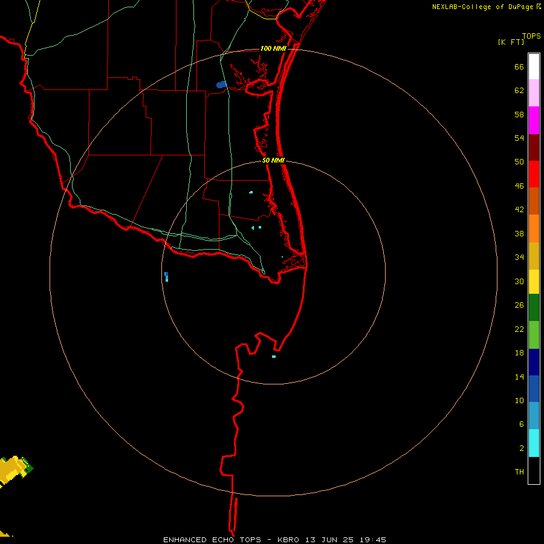Click the '66' legend value
The width and height of the screenshot is (544, 544).
pyautogui.click(x=519, y=66)
